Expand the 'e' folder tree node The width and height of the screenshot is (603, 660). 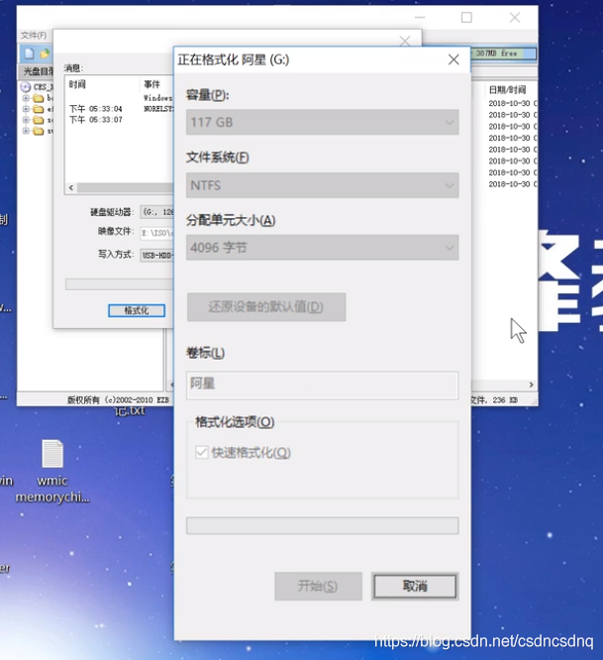point(26,109)
